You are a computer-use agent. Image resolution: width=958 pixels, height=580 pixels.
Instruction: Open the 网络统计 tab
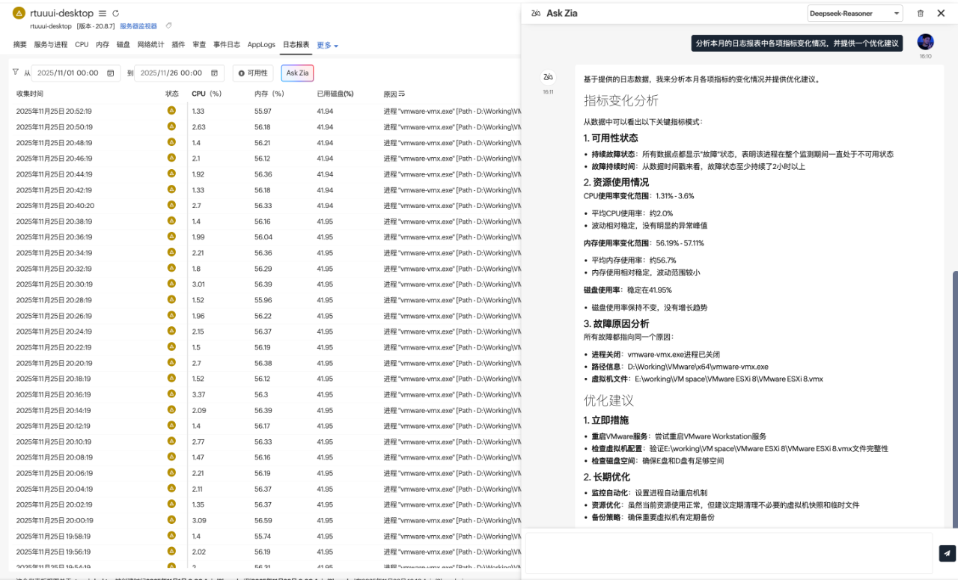[x=151, y=45]
